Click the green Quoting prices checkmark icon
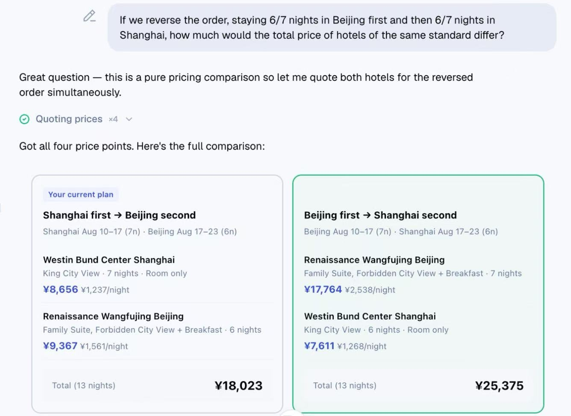Viewport: 571px width, 416px height. click(x=24, y=119)
